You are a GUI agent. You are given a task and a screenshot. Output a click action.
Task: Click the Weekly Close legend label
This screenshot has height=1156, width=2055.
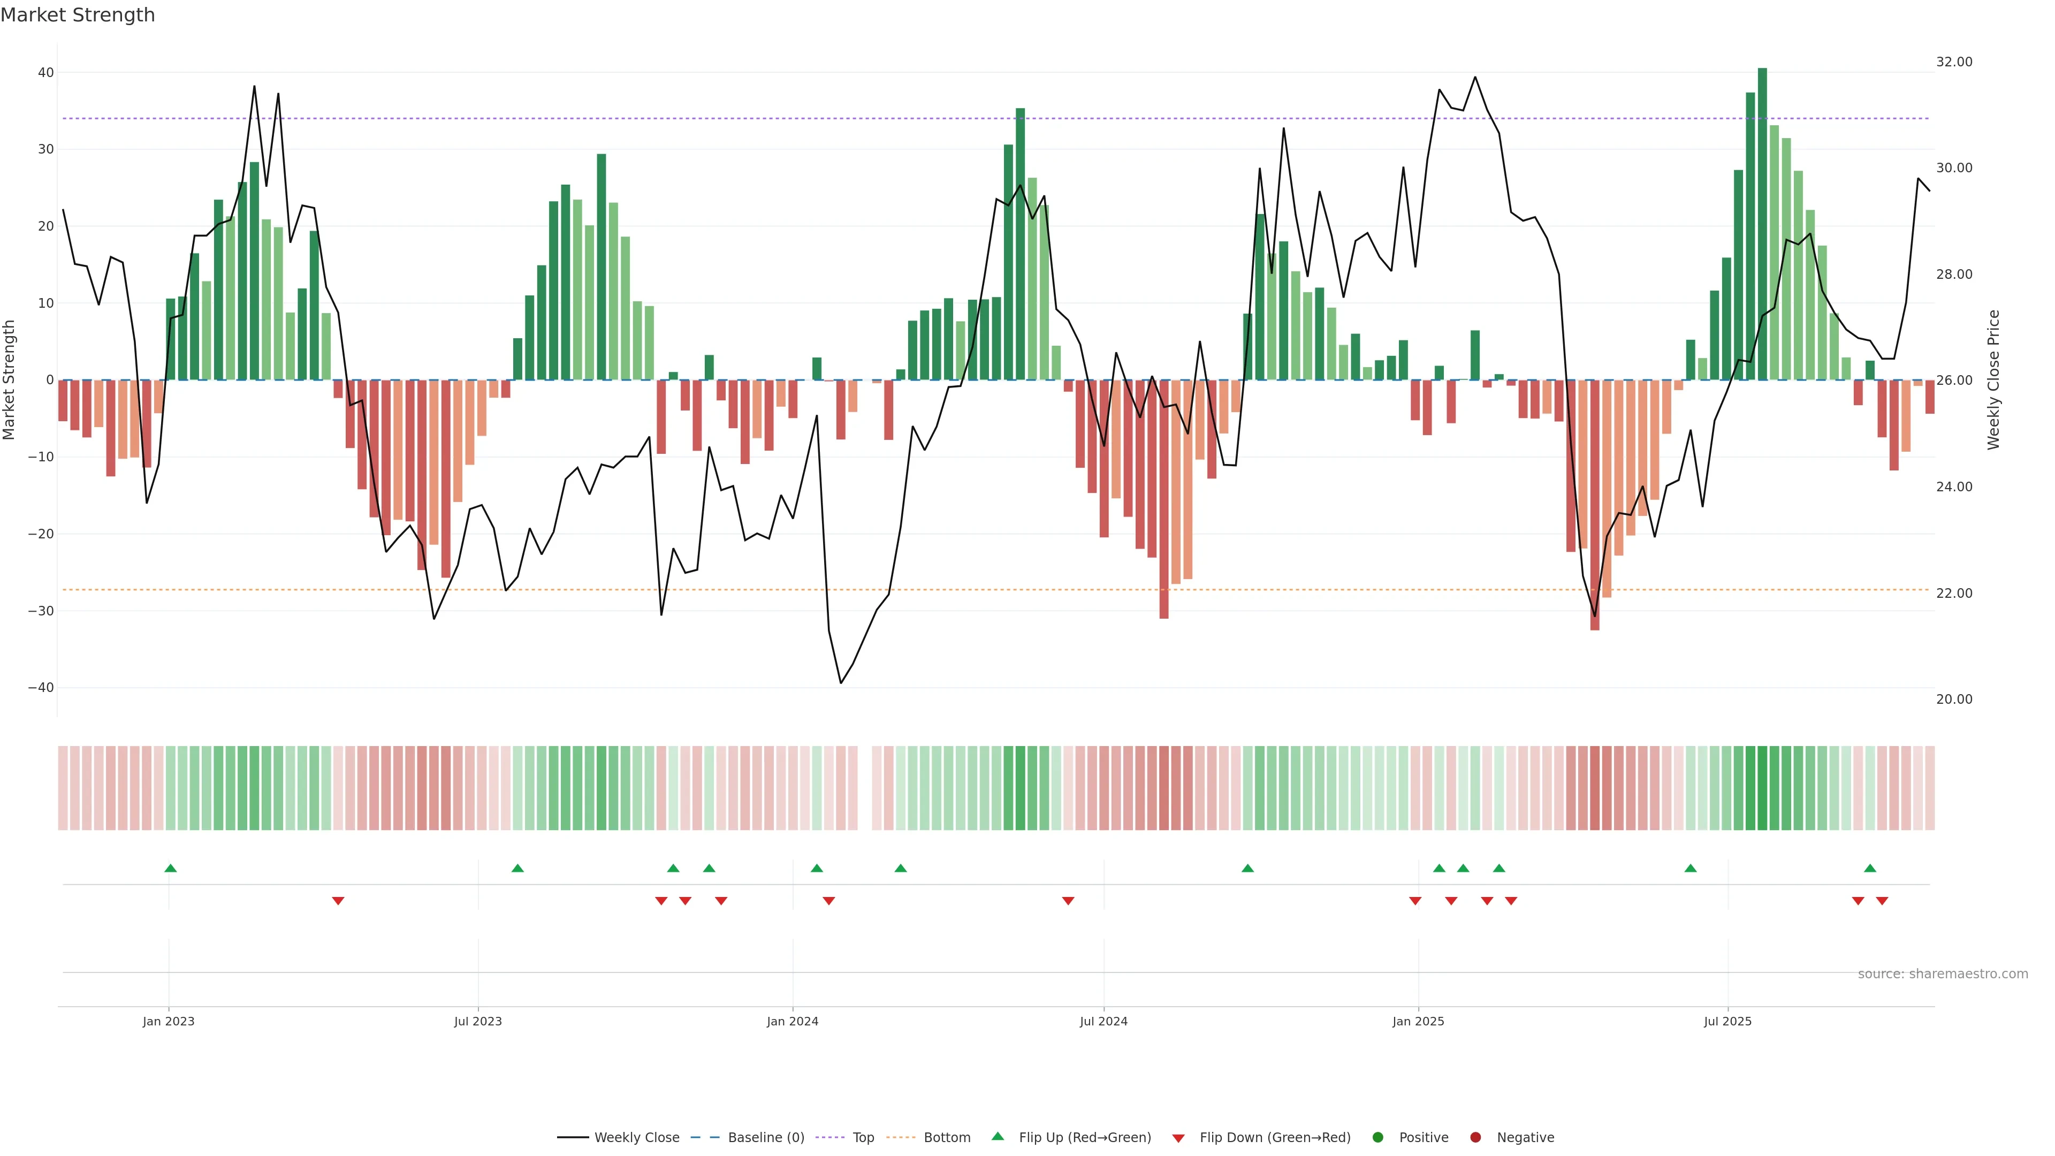pos(637,1137)
